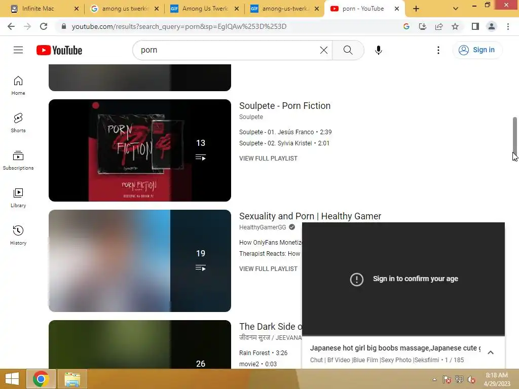The image size is (519, 389).
Task: Open History from the sidebar
Action: (x=18, y=235)
